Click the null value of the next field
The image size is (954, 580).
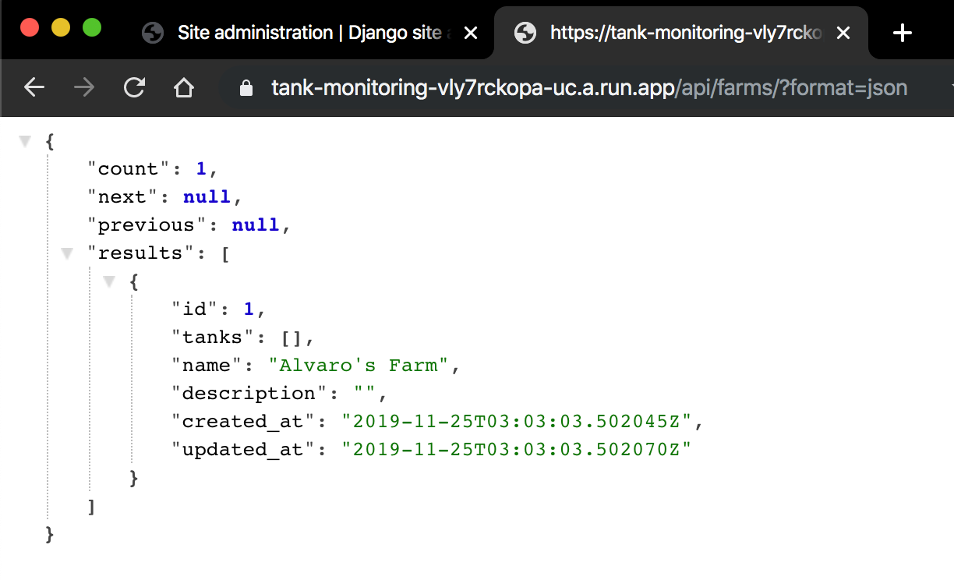[207, 196]
